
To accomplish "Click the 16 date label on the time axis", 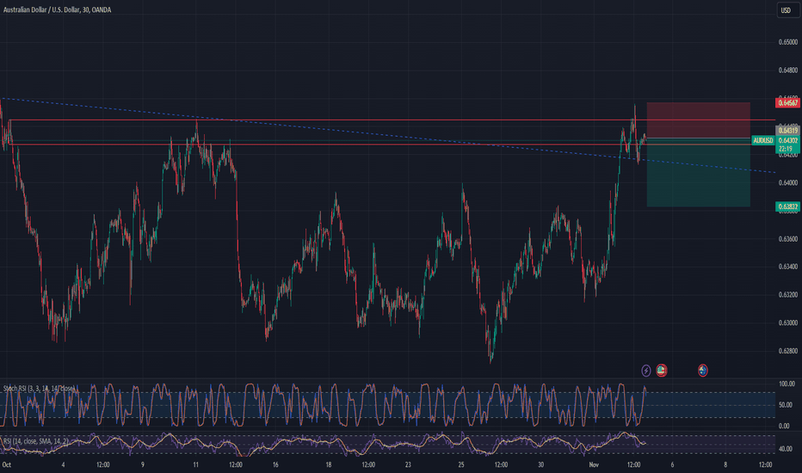I will point(275,464).
